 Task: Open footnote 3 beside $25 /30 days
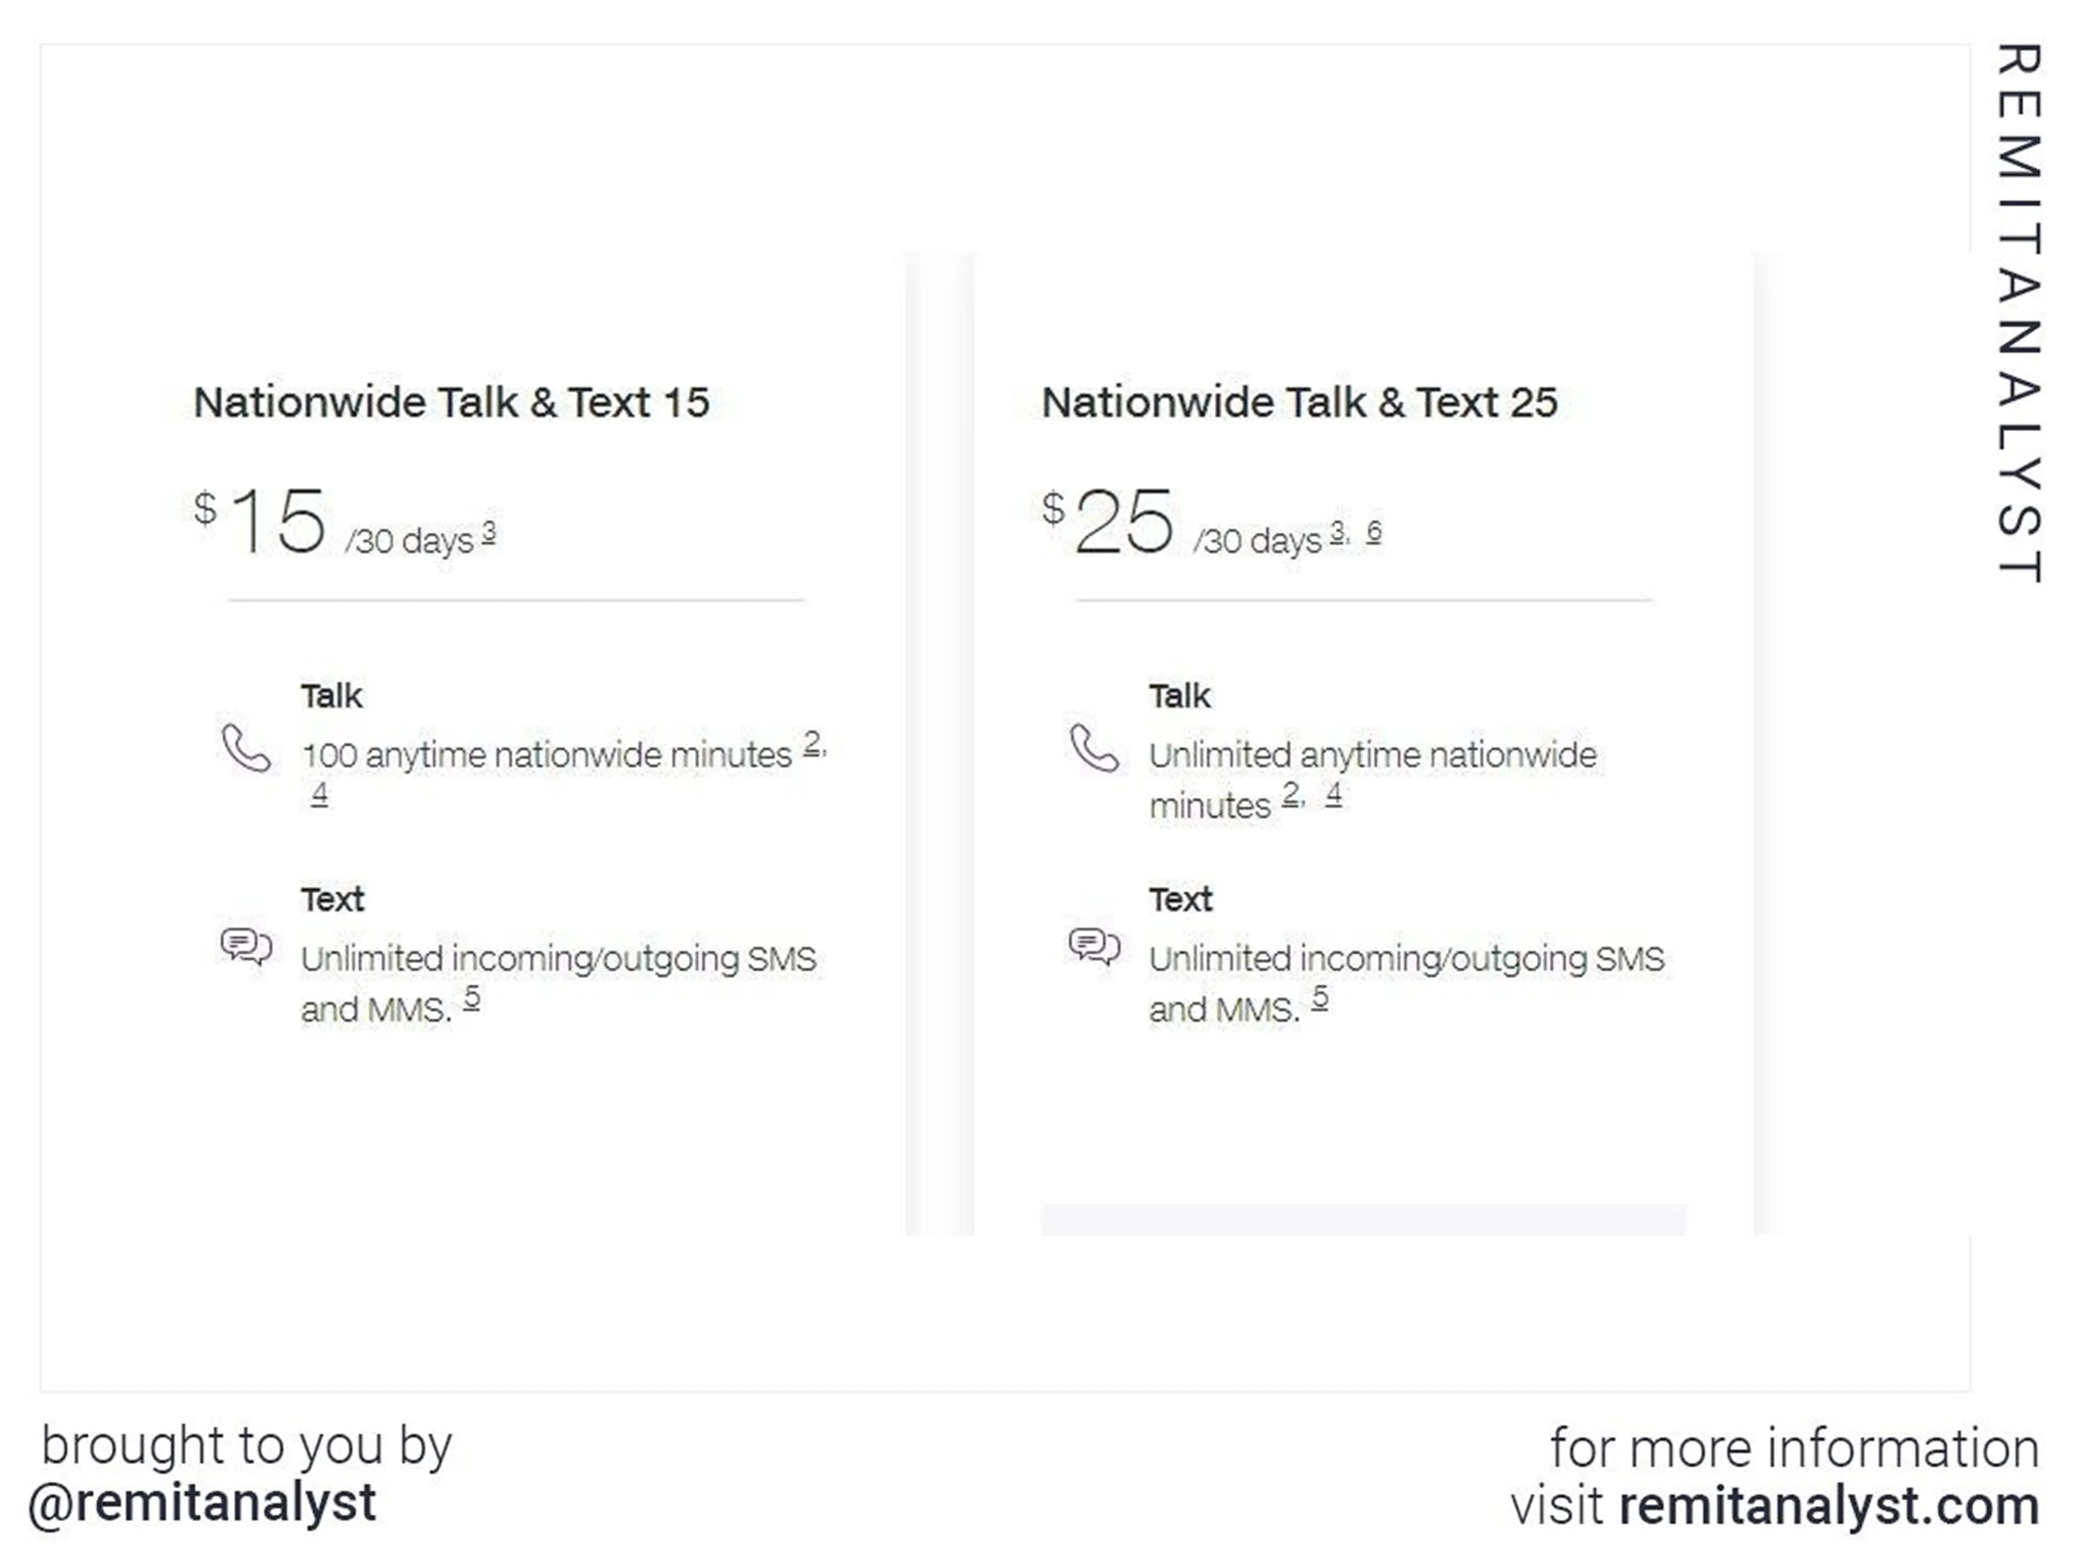click(x=1337, y=532)
